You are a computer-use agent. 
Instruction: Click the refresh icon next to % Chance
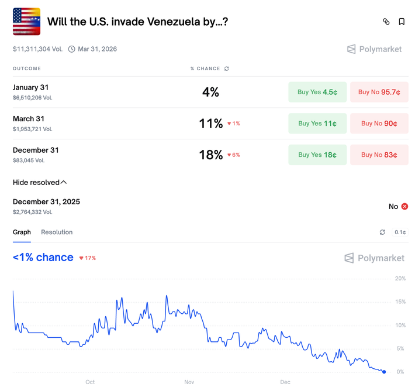point(227,69)
